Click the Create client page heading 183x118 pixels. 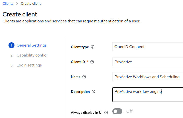pyautogui.click(x=20, y=14)
